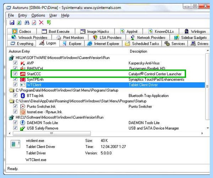Switch to the Explorer tab
Screen dimensions: 213x178
[x=72, y=44]
